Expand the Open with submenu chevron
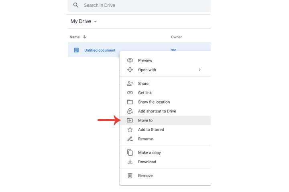The width and height of the screenshot is (289, 192). 199,70
